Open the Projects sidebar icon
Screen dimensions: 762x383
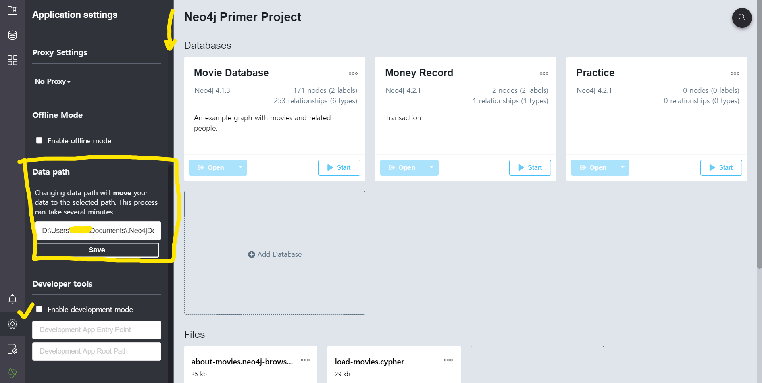pyautogui.click(x=12, y=10)
